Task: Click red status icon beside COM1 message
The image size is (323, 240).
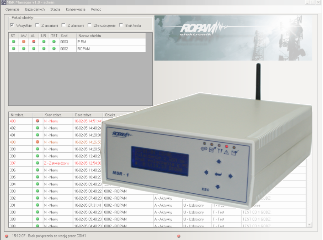Action: [7, 236]
